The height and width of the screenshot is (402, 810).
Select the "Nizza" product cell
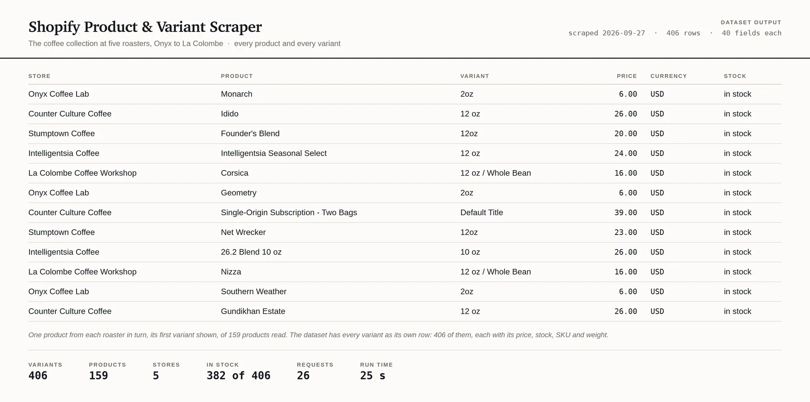click(x=231, y=272)
